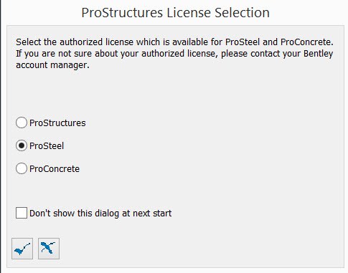Cancel the dialog with the blue X icon
The height and width of the screenshot is (273, 348).
click(49, 249)
